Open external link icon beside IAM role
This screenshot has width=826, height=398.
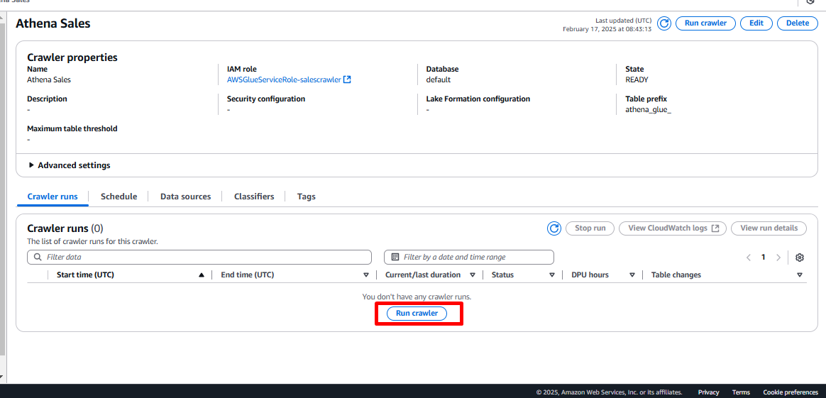click(347, 80)
